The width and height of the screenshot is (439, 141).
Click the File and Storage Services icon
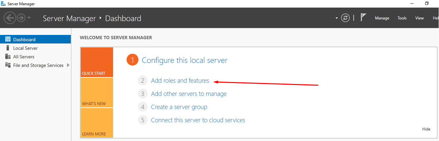click(x=8, y=65)
